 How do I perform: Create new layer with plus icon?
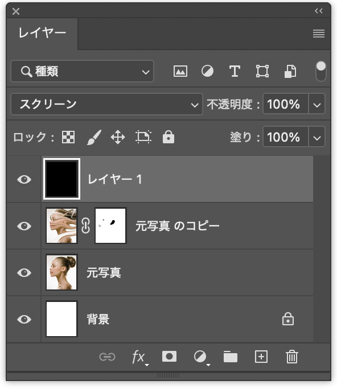coord(261,357)
